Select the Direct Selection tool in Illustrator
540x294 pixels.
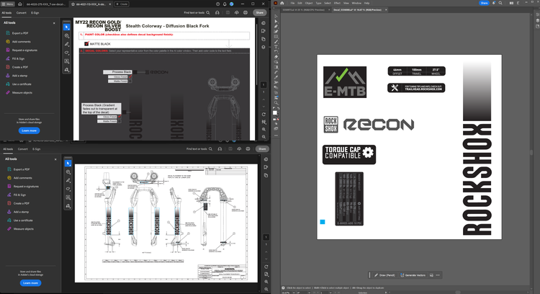point(276,22)
